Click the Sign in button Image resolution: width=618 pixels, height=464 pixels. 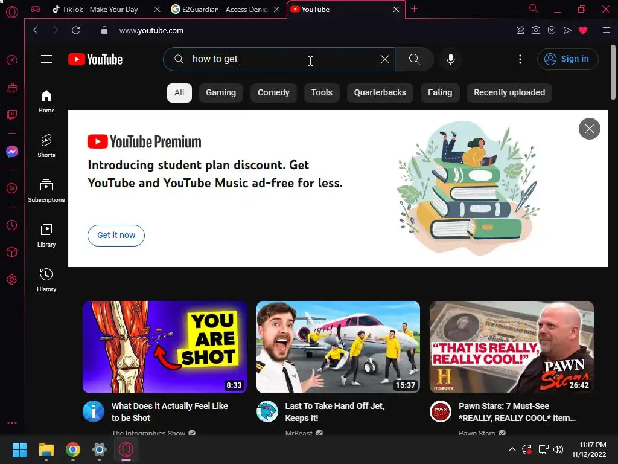coord(567,59)
